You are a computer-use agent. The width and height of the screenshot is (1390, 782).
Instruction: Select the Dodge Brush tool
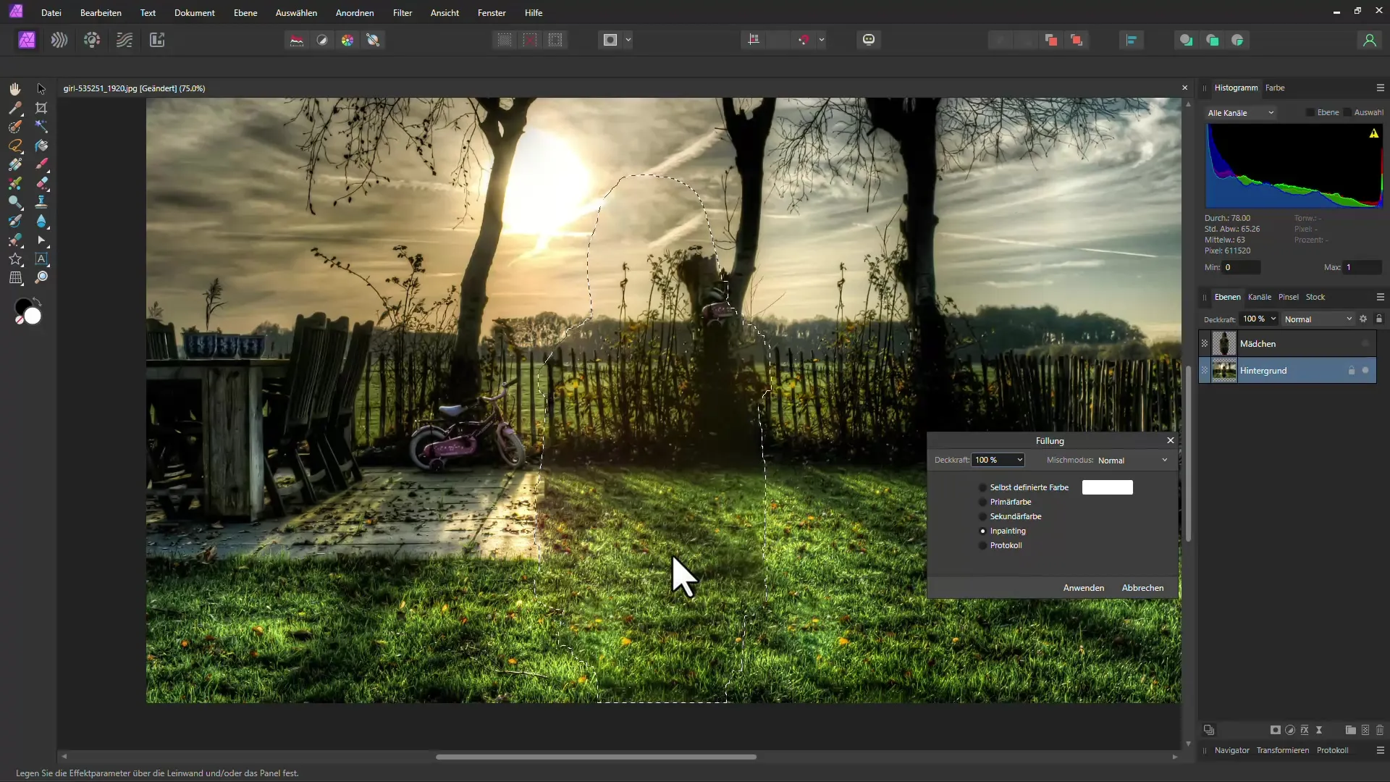[x=15, y=202]
